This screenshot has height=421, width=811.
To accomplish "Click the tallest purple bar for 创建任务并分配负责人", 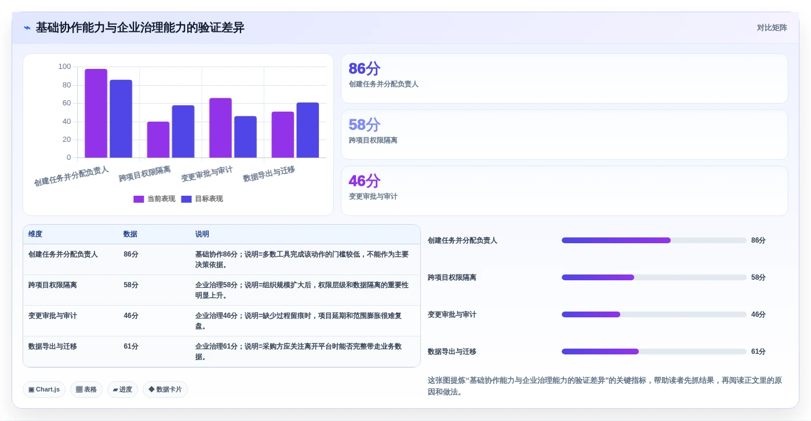I will click(x=96, y=114).
